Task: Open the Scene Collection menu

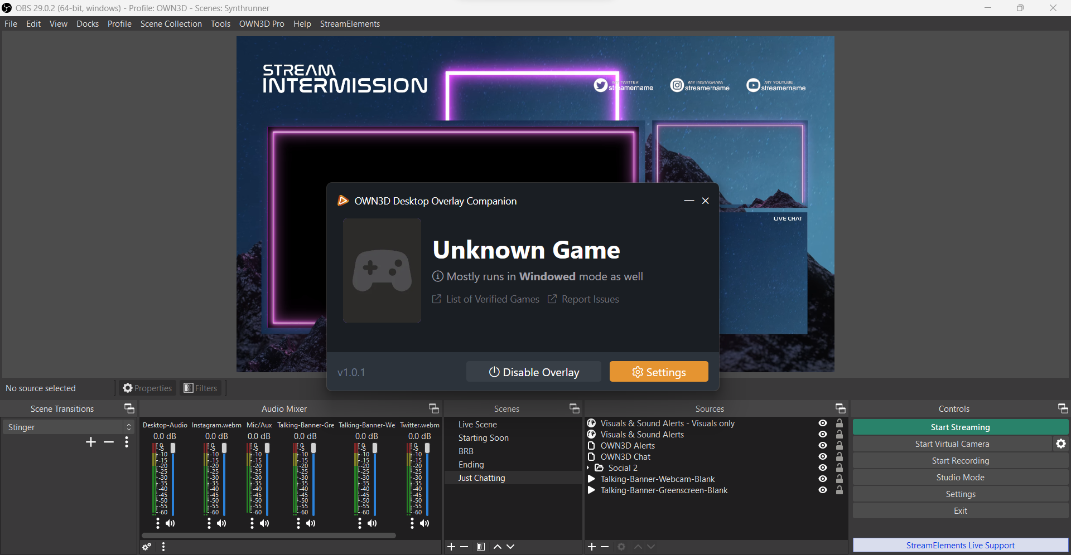Action: [x=171, y=24]
